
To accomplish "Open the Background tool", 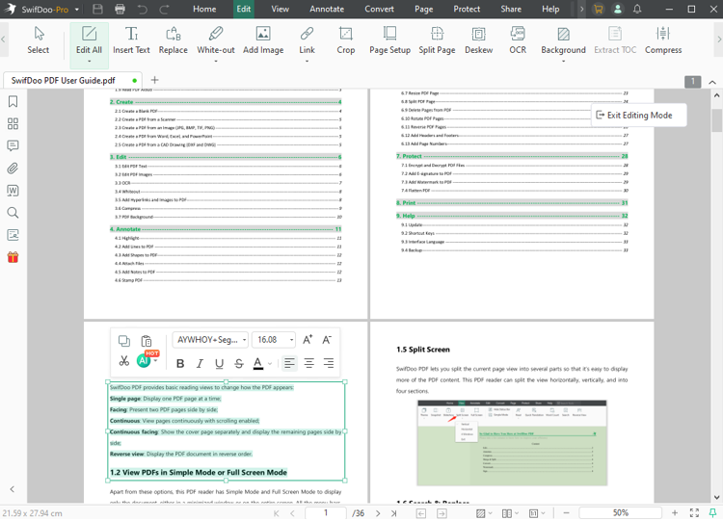I will 563,43.
